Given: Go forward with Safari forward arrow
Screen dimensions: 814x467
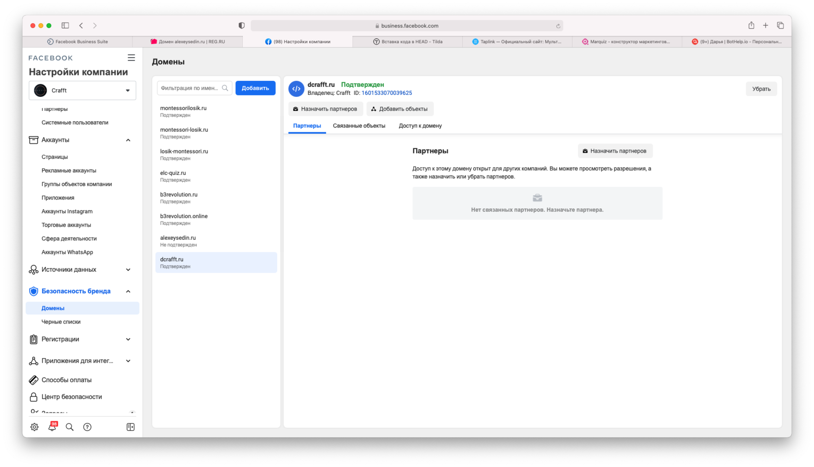Looking at the screenshot, I should [95, 25].
